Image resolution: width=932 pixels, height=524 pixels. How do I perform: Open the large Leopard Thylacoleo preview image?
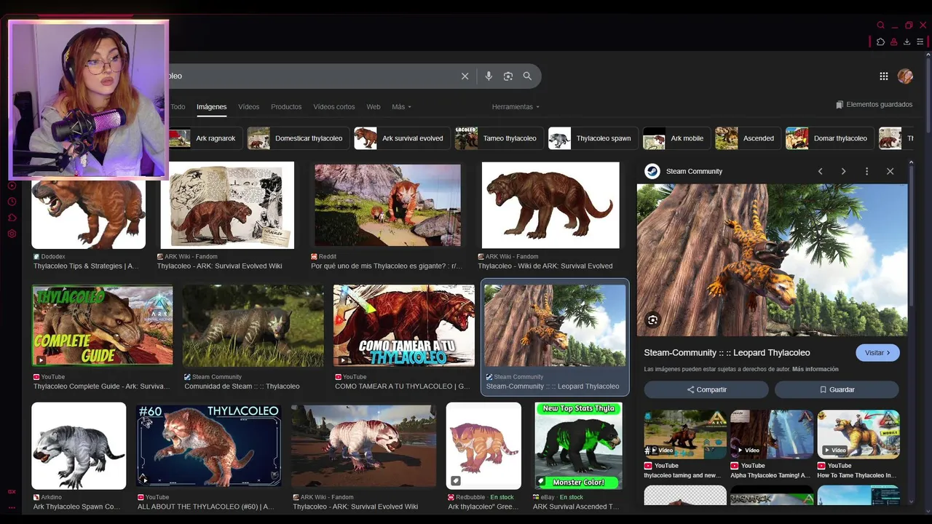pyautogui.click(x=772, y=260)
